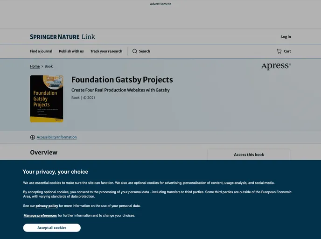Click Your privacy, your choice heading
Screen dimensions: 321x239
click(x=55, y=172)
